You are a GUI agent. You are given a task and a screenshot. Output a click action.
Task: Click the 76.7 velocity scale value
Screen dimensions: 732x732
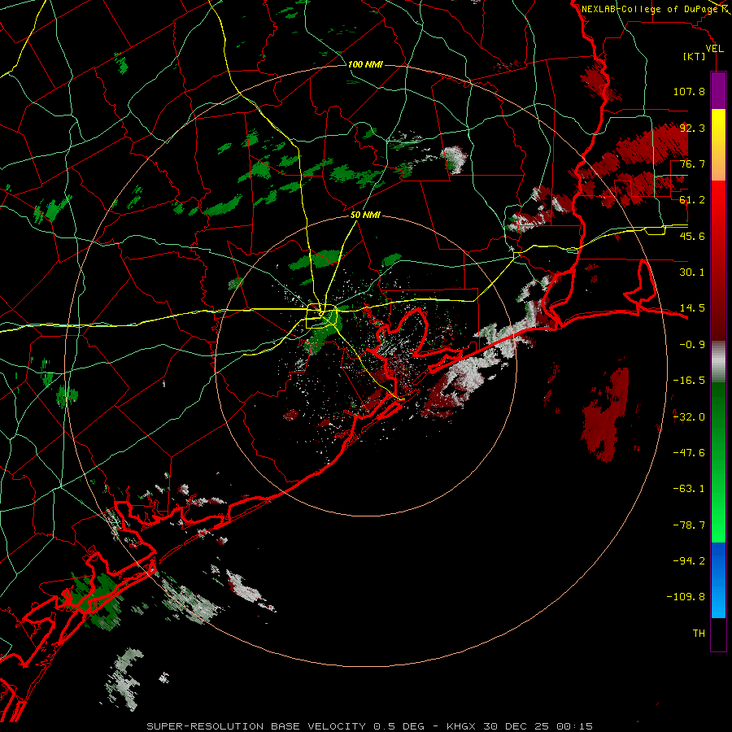(692, 163)
